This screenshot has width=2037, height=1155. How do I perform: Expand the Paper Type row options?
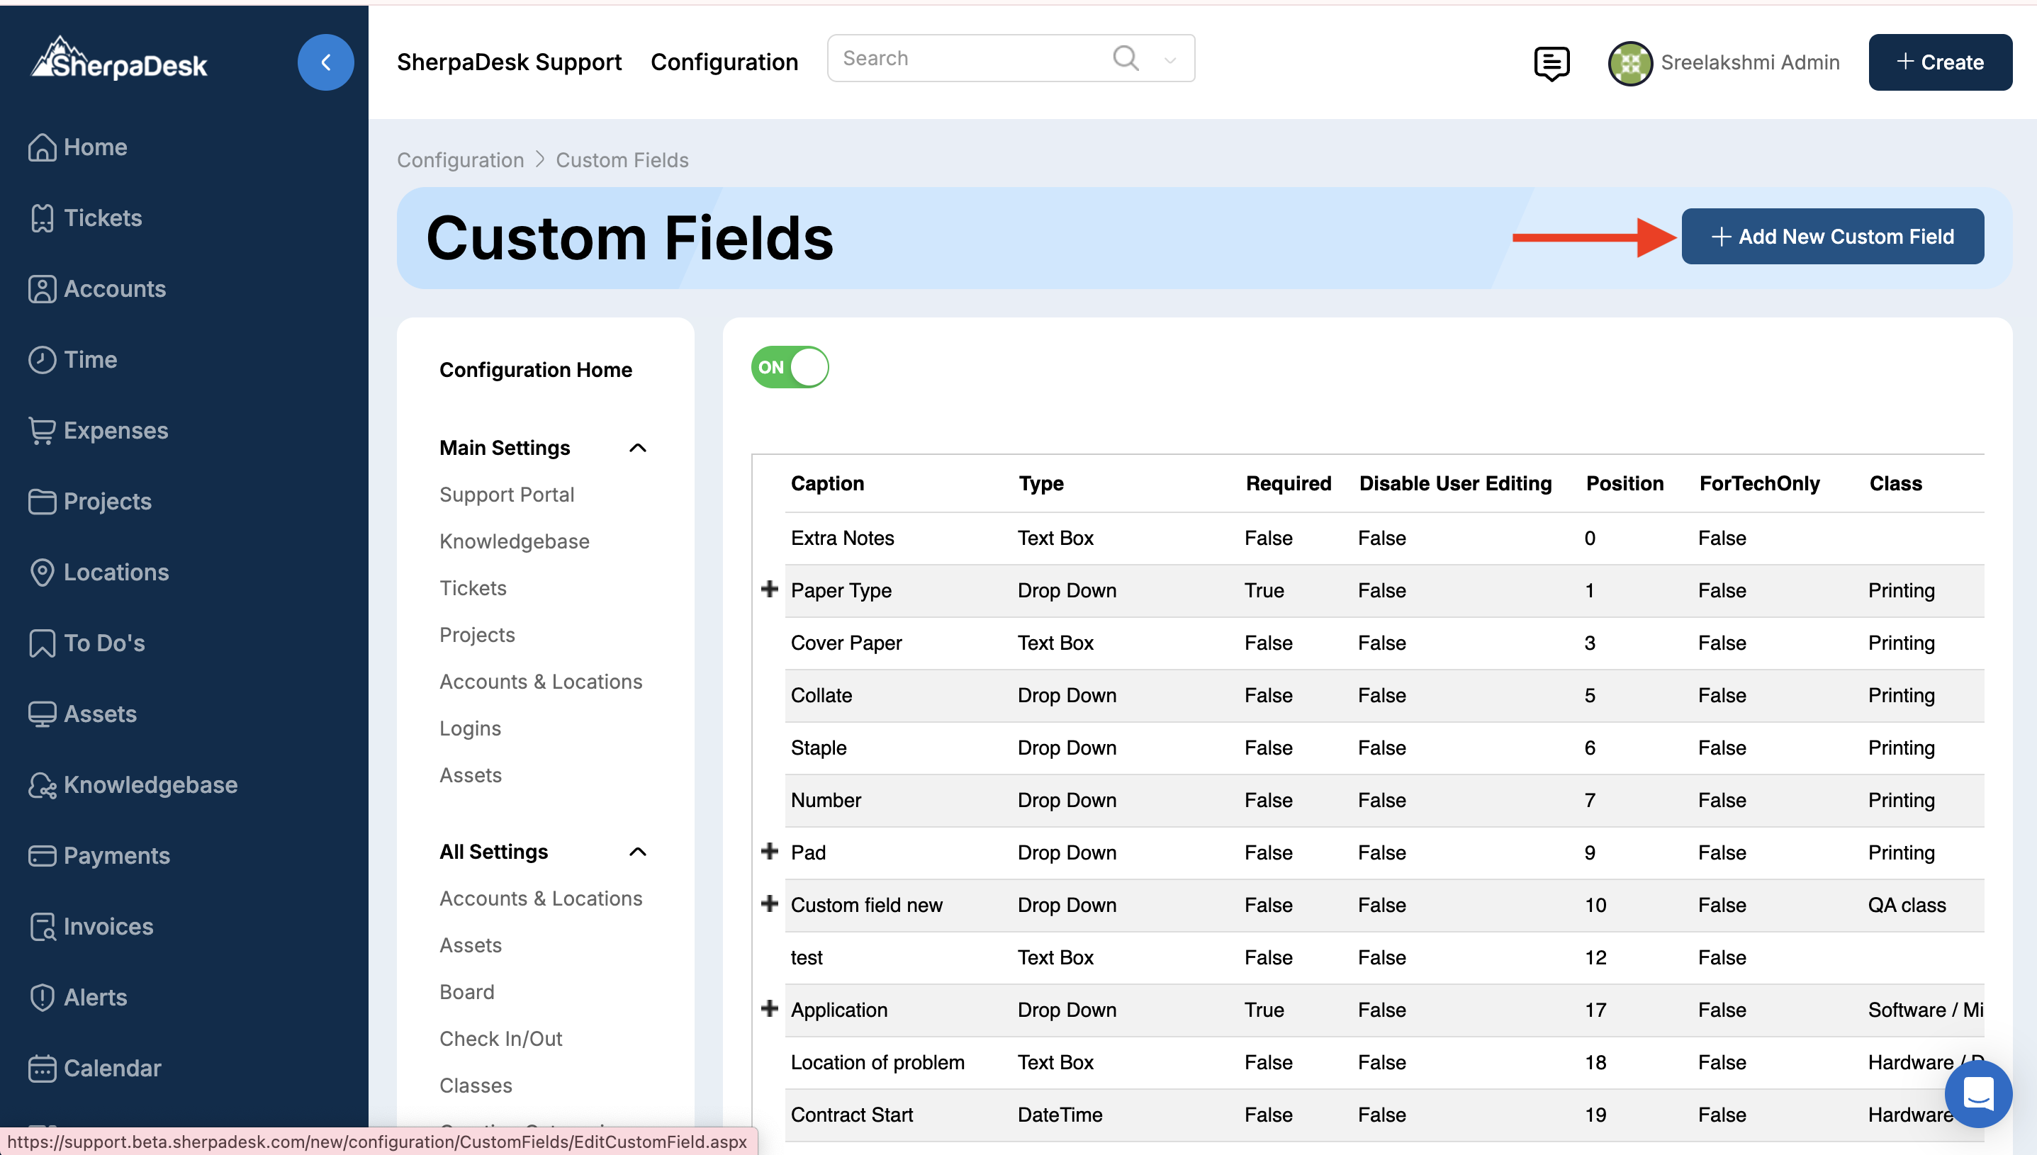(768, 590)
